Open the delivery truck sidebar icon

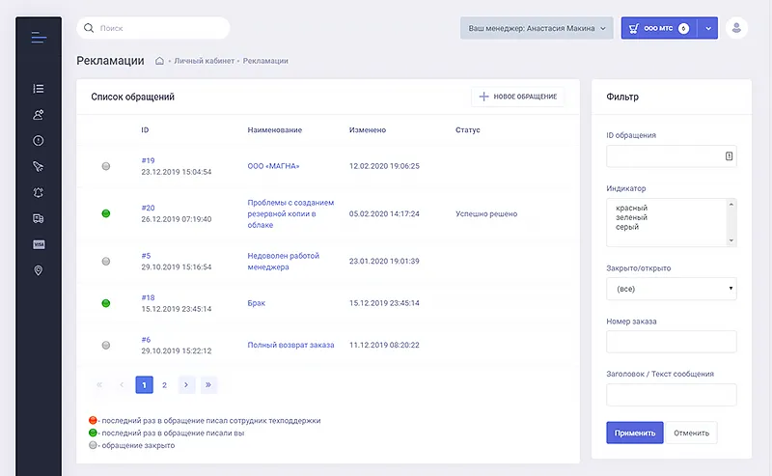39,218
